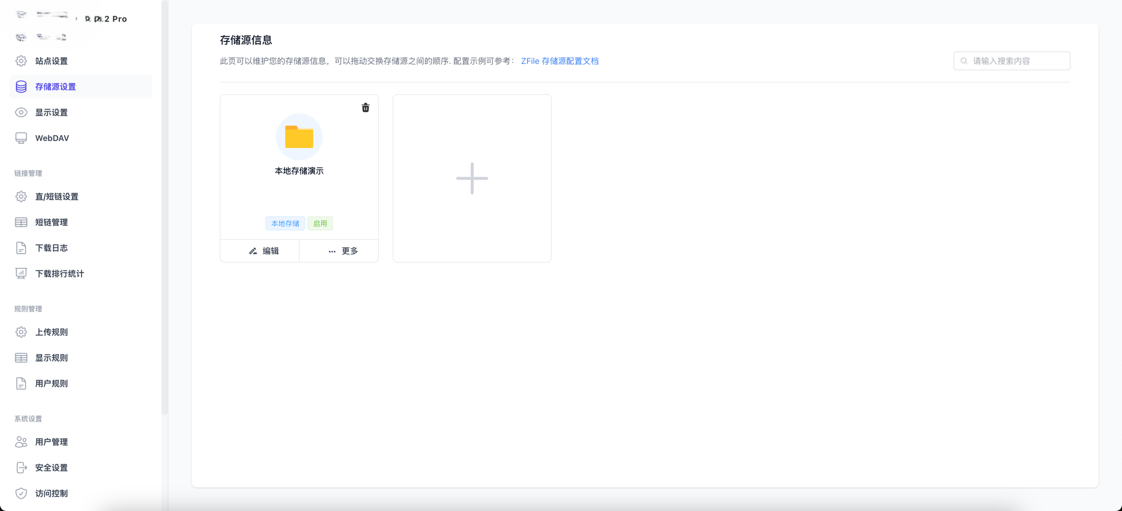The height and width of the screenshot is (511, 1122).
Task: Click the 短链管理 table icon
Action: pos(21,222)
